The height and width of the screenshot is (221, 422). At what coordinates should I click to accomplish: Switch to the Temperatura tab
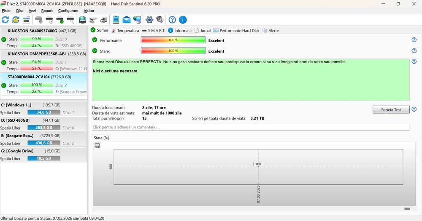pyautogui.click(x=125, y=31)
